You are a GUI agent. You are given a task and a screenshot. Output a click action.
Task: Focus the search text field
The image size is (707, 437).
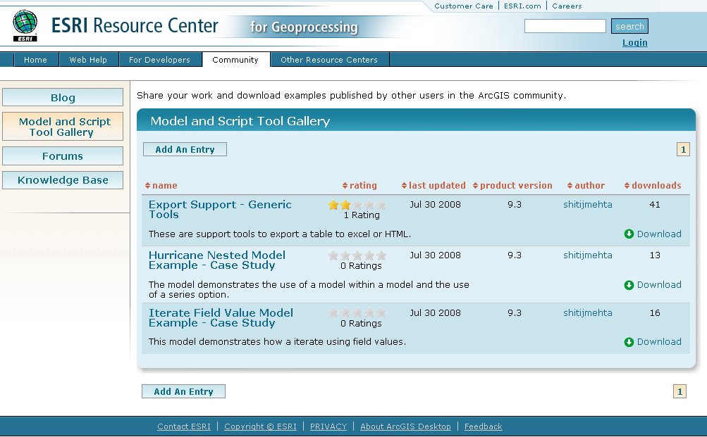point(565,26)
